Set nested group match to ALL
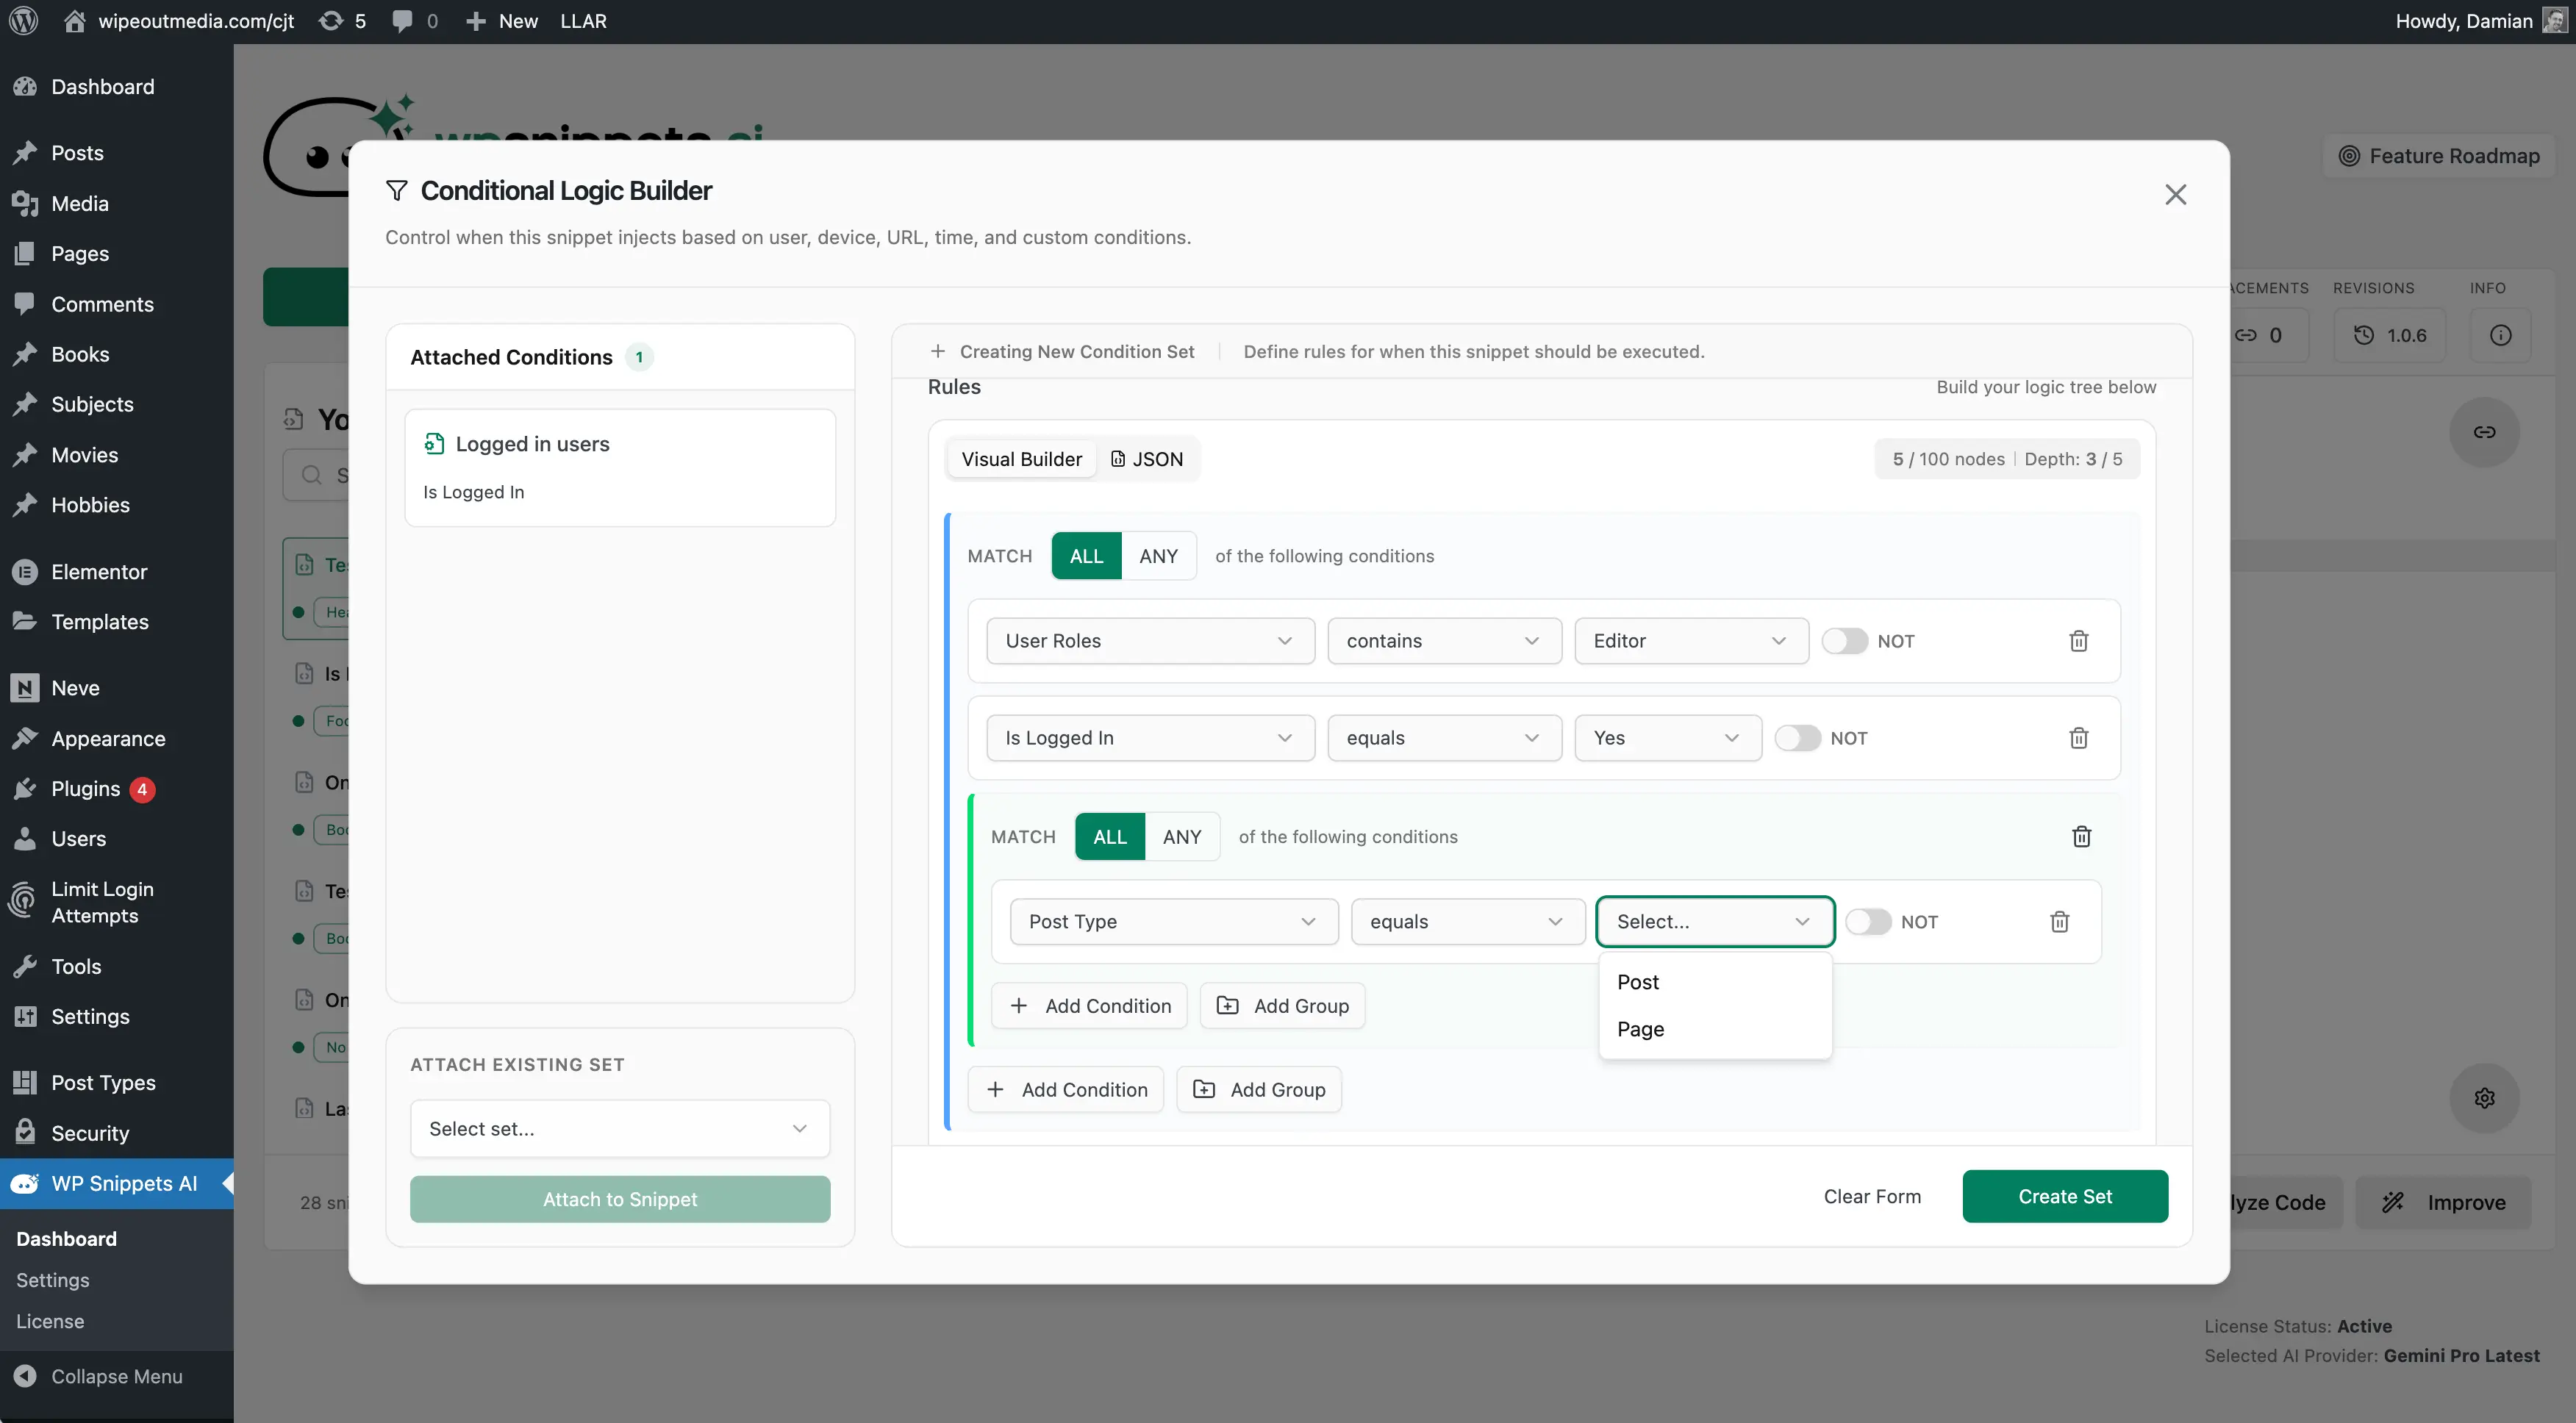The height and width of the screenshot is (1423, 2576). (x=1109, y=837)
